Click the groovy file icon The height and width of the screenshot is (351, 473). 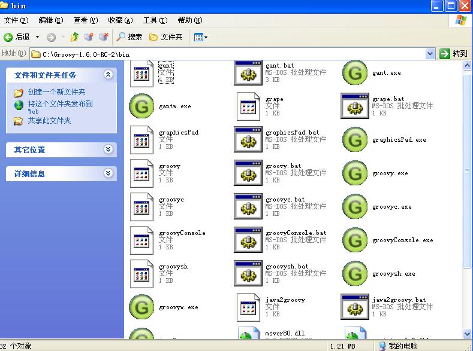click(x=141, y=173)
